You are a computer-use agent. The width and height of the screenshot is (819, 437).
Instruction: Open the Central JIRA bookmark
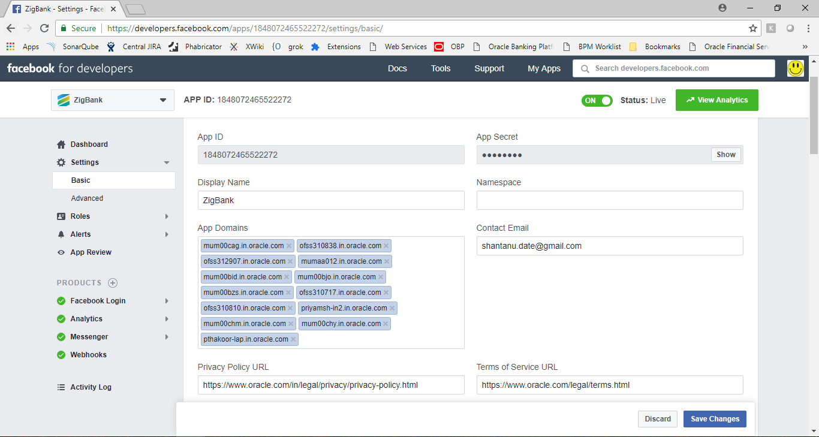(134, 47)
